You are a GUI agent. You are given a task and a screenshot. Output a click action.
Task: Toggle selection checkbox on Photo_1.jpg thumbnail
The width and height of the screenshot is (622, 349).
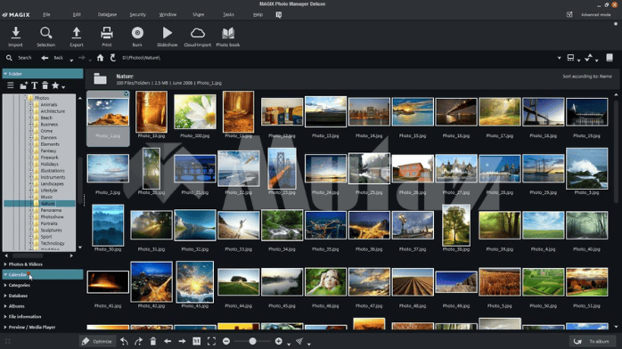(126, 93)
